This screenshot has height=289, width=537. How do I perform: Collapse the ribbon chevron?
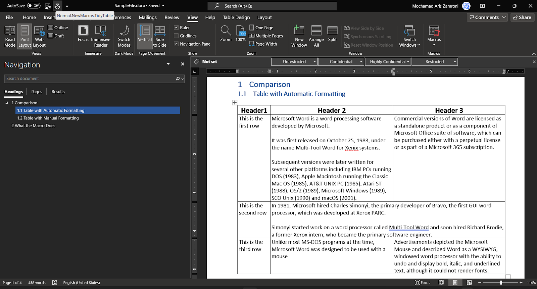(534, 54)
